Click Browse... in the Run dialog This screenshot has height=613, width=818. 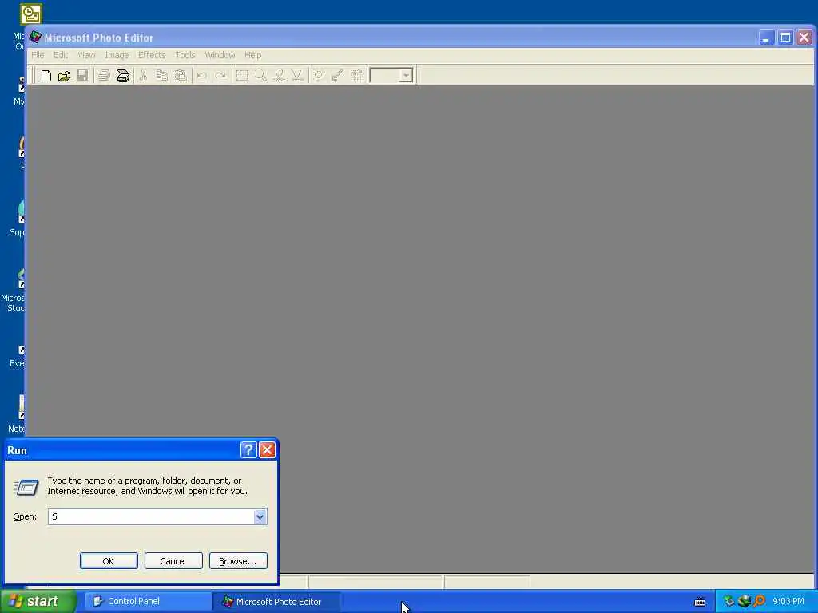pos(238,561)
